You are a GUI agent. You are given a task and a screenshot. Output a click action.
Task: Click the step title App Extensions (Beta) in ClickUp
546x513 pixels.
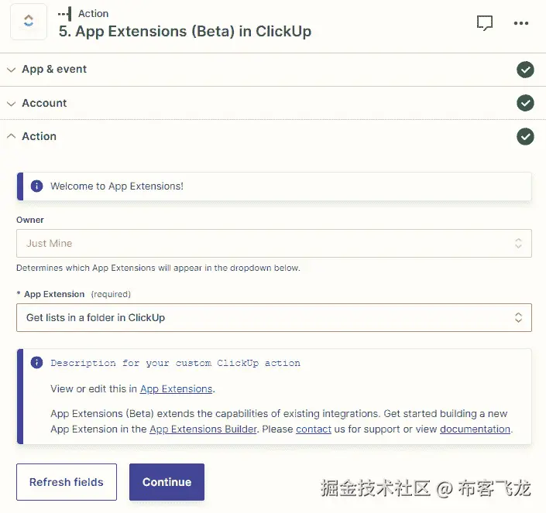185,31
